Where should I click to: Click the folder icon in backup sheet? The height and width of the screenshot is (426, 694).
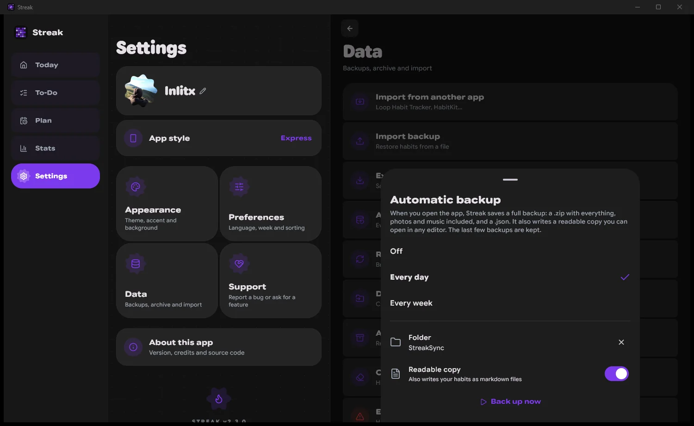point(396,342)
